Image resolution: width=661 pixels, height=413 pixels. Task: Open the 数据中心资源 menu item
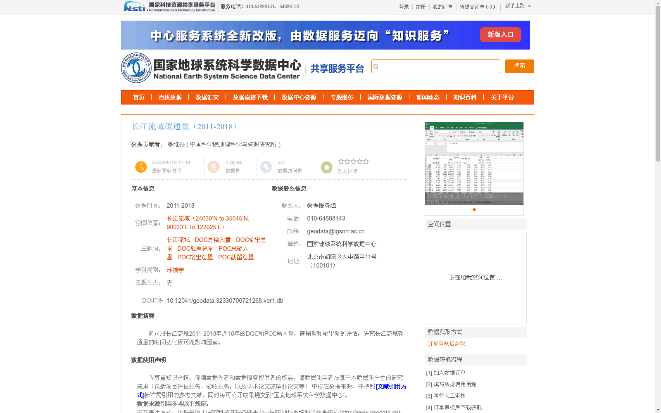tap(299, 97)
